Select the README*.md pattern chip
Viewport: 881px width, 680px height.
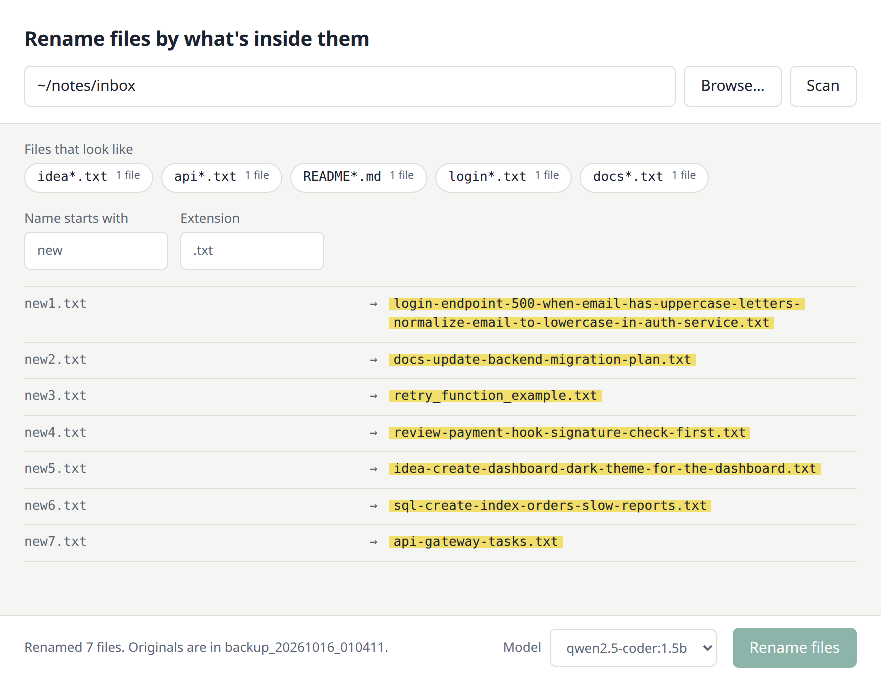pyautogui.click(x=359, y=177)
